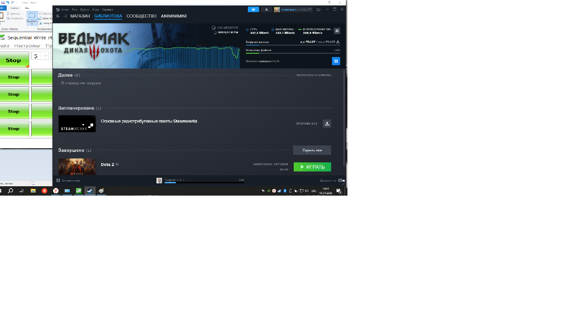This screenshot has width=579, height=326.
Task: Click the Add a game plus icon
Action: tap(58, 181)
